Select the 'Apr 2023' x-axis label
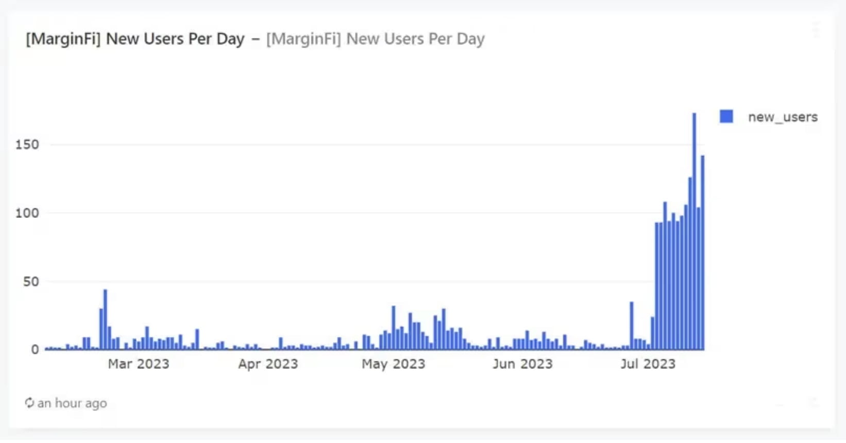 [x=268, y=364]
